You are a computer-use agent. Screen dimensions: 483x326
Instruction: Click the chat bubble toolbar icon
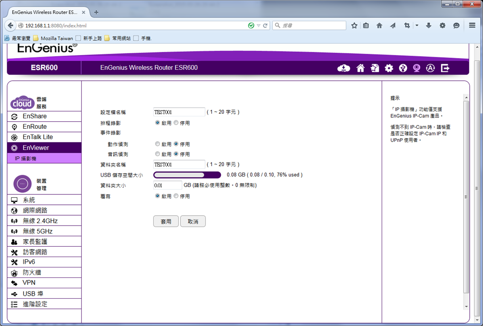pyautogui.click(x=457, y=25)
